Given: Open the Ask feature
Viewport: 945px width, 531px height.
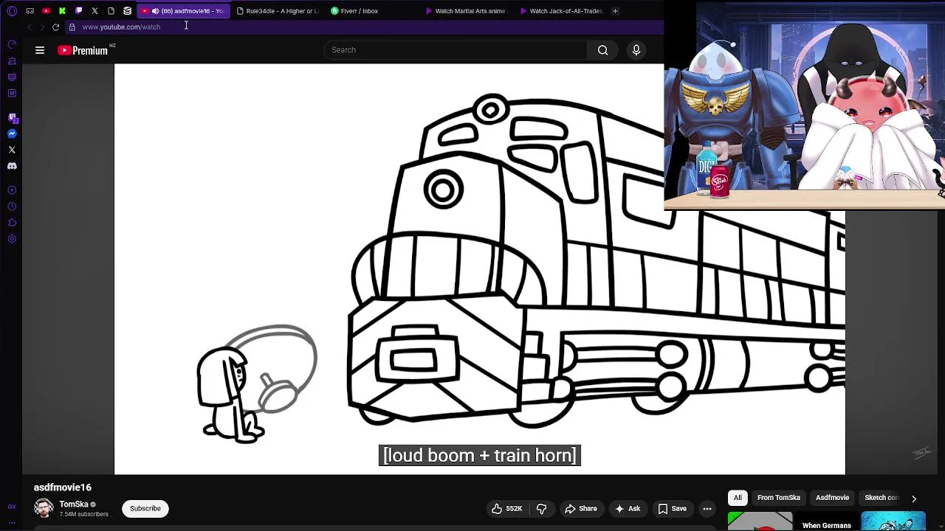Looking at the screenshot, I should coord(627,508).
